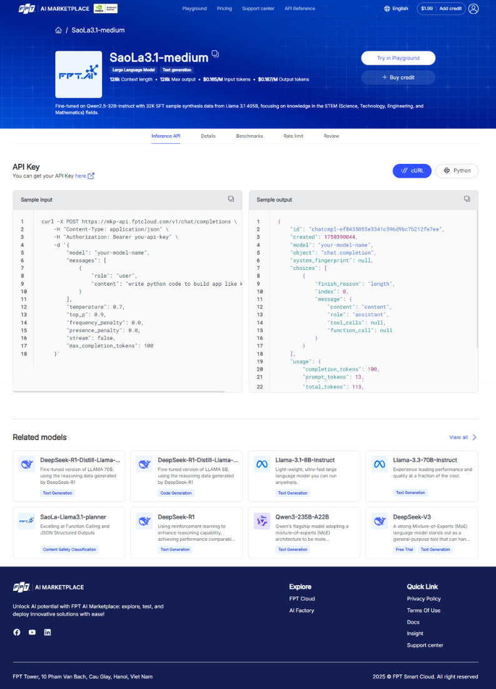
Task: Select the Benchmarks tab
Action: pos(250,136)
